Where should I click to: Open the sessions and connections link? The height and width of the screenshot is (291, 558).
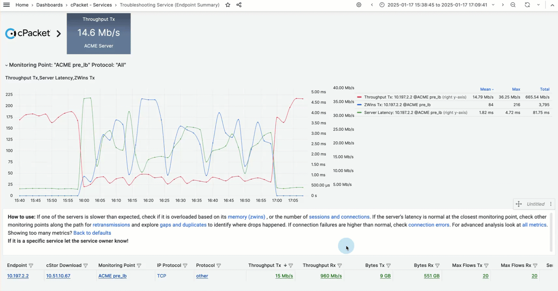click(339, 217)
